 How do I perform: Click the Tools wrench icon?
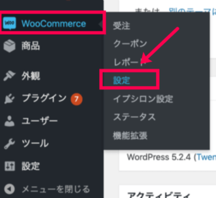(x=10, y=143)
